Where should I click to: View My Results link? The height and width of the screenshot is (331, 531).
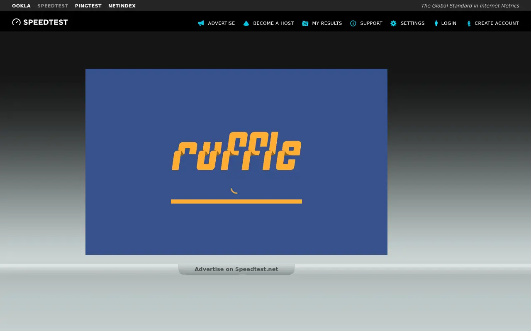pos(327,23)
